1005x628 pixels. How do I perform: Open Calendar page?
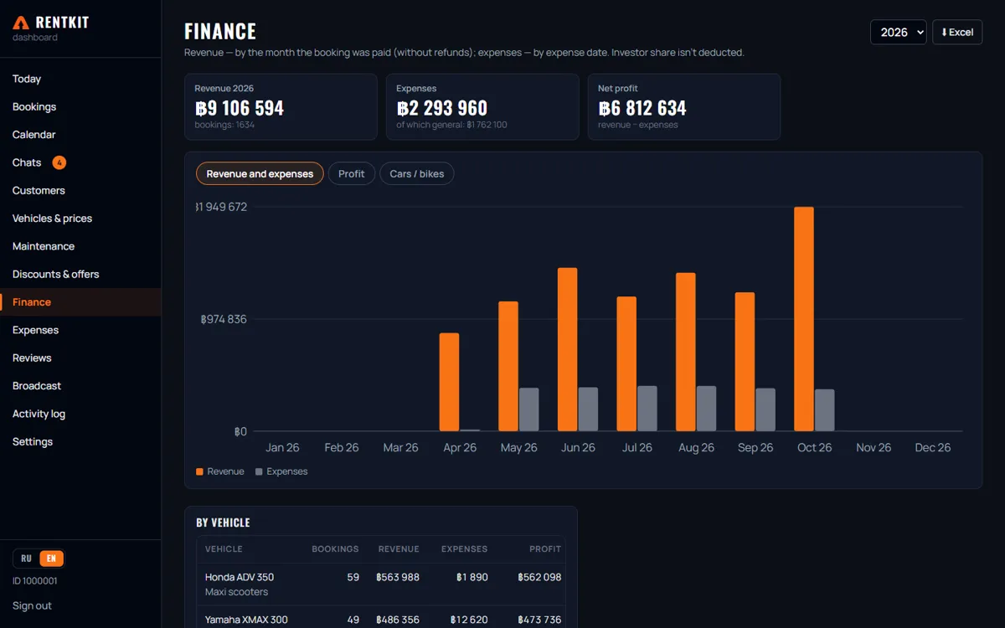[x=80, y=135]
